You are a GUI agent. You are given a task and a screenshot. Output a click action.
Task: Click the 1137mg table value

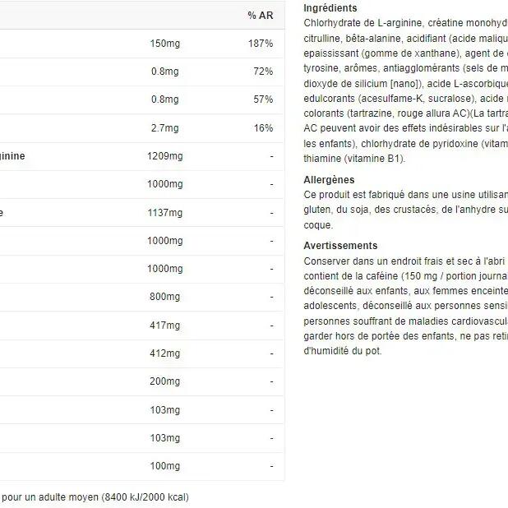[164, 213]
